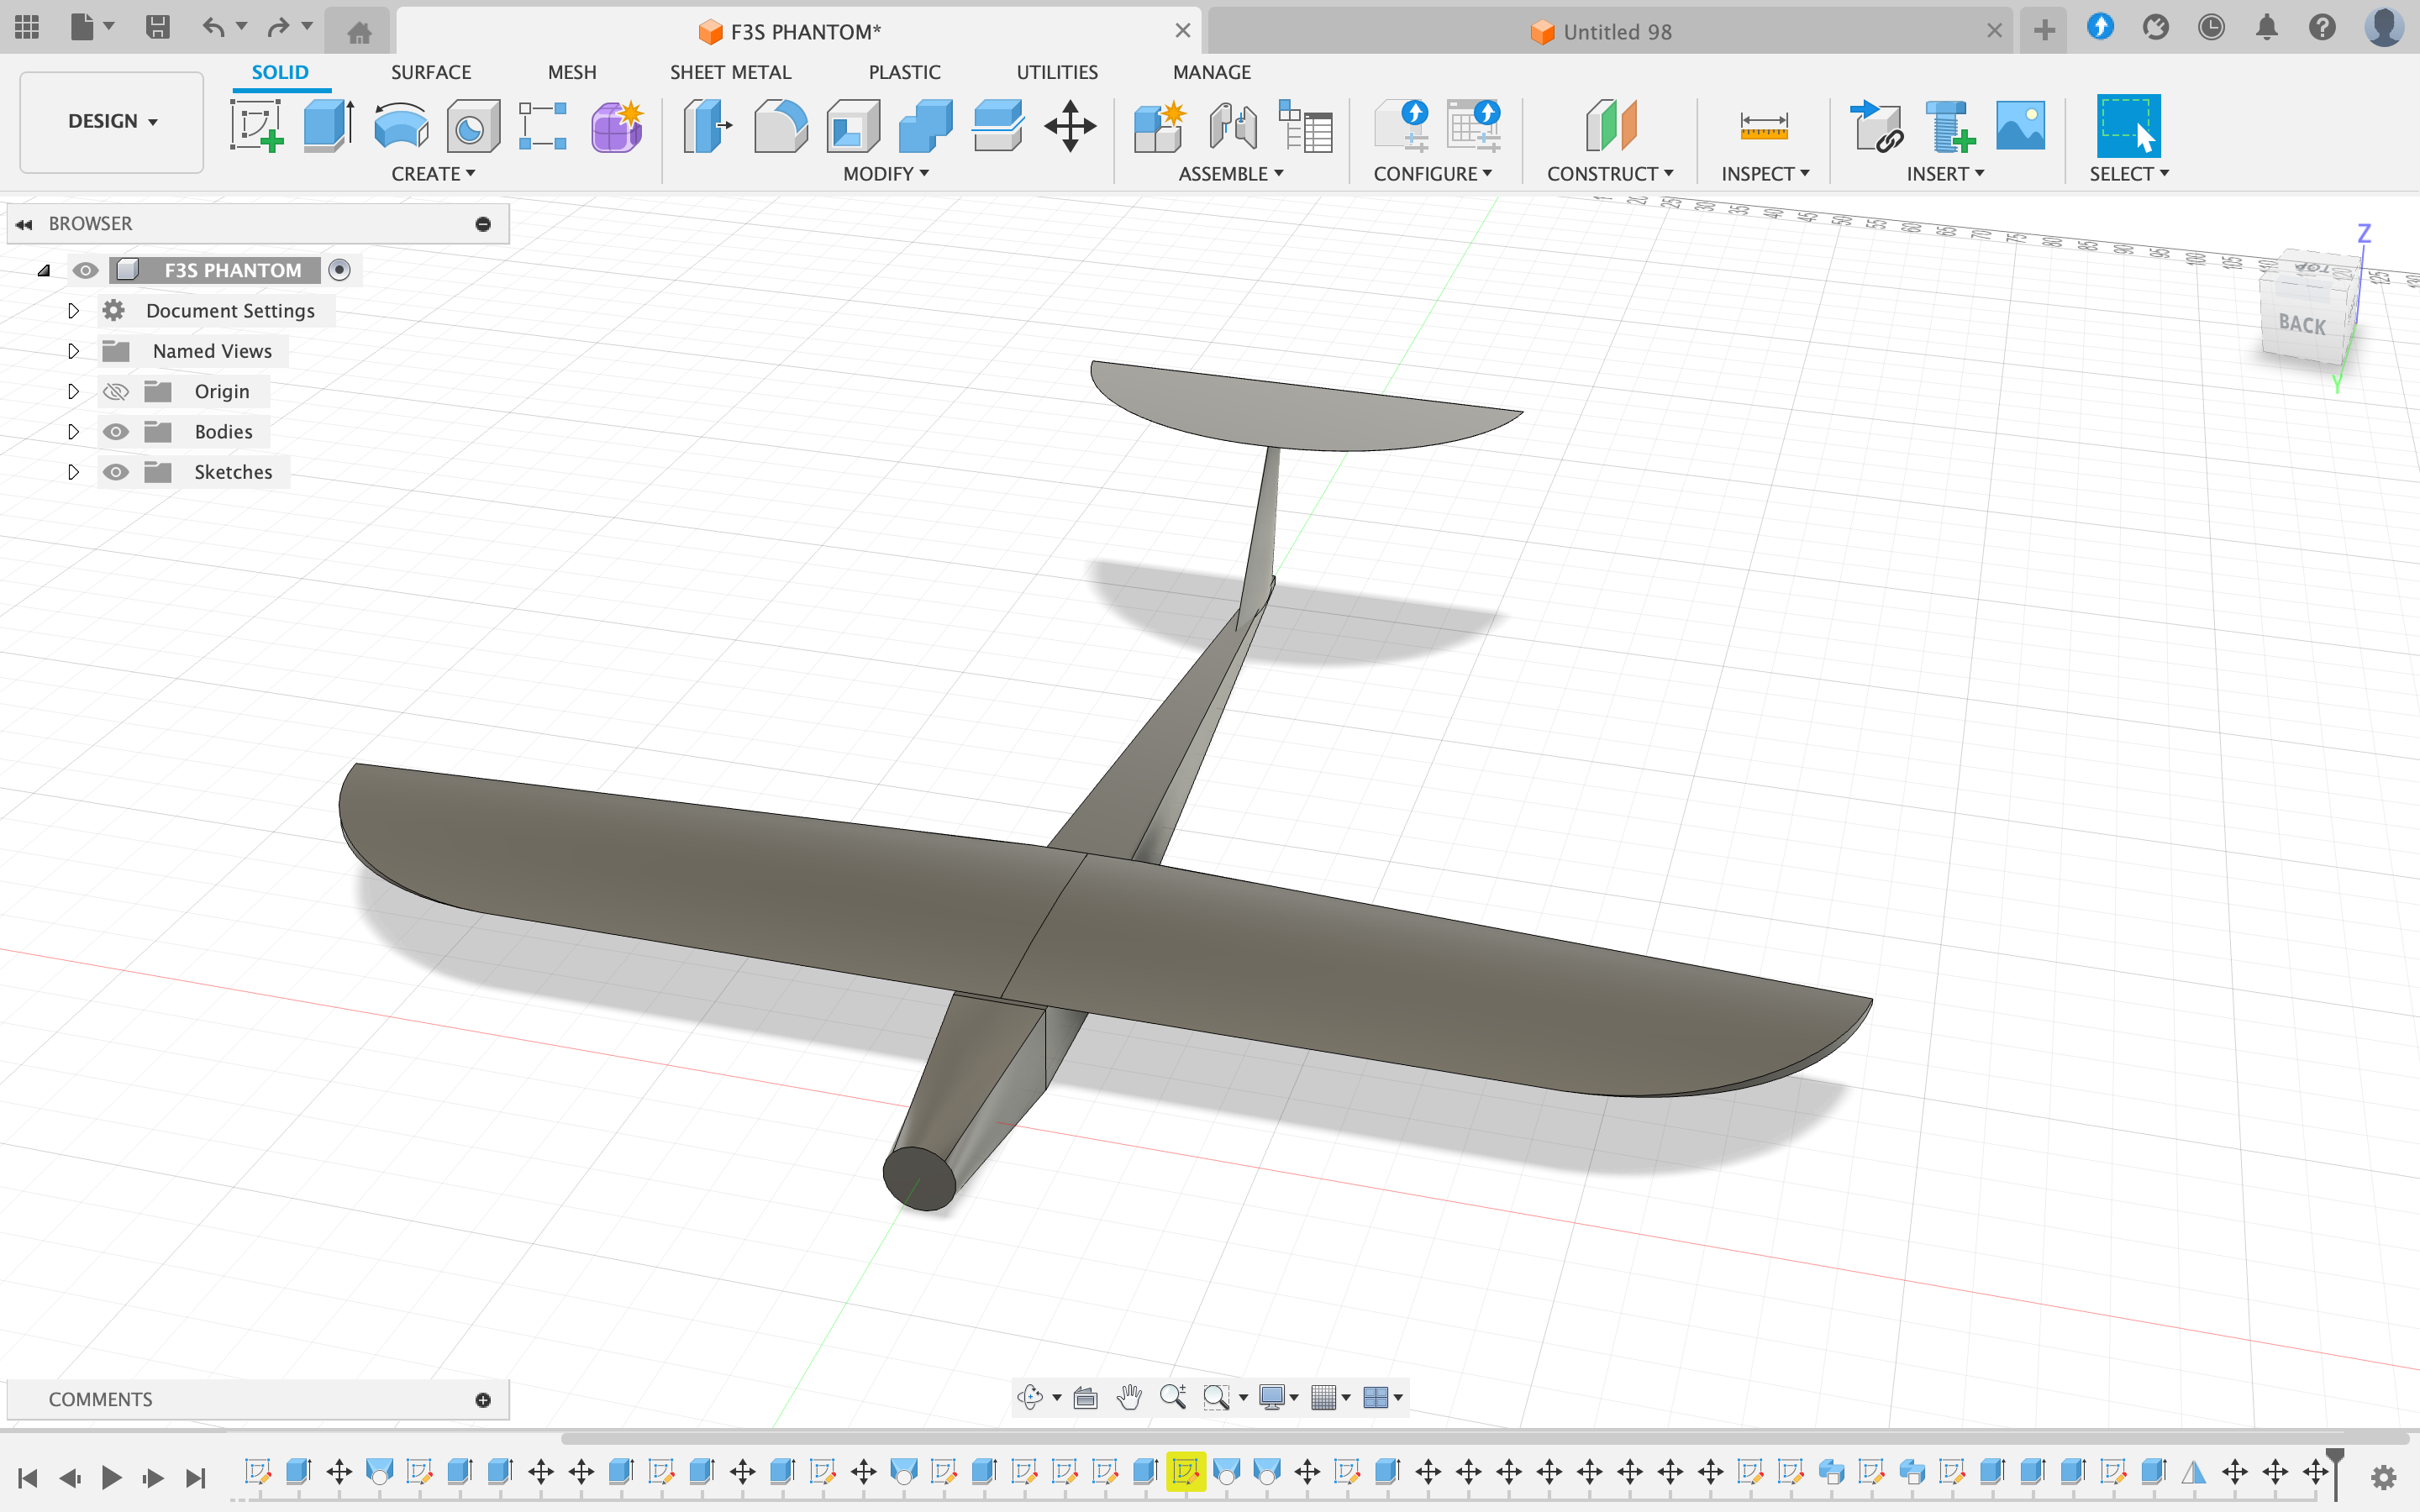Screen dimensions: 2420x1512
Task: Select the Revolve tool
Action: point(401,126)
